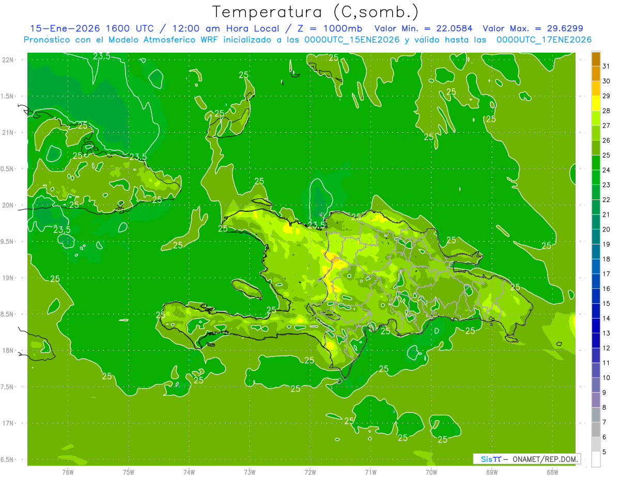The width and height of the screenshot is (620, 479).
Task: Click the colorbar label 5
Action: (x=605, y=452)
